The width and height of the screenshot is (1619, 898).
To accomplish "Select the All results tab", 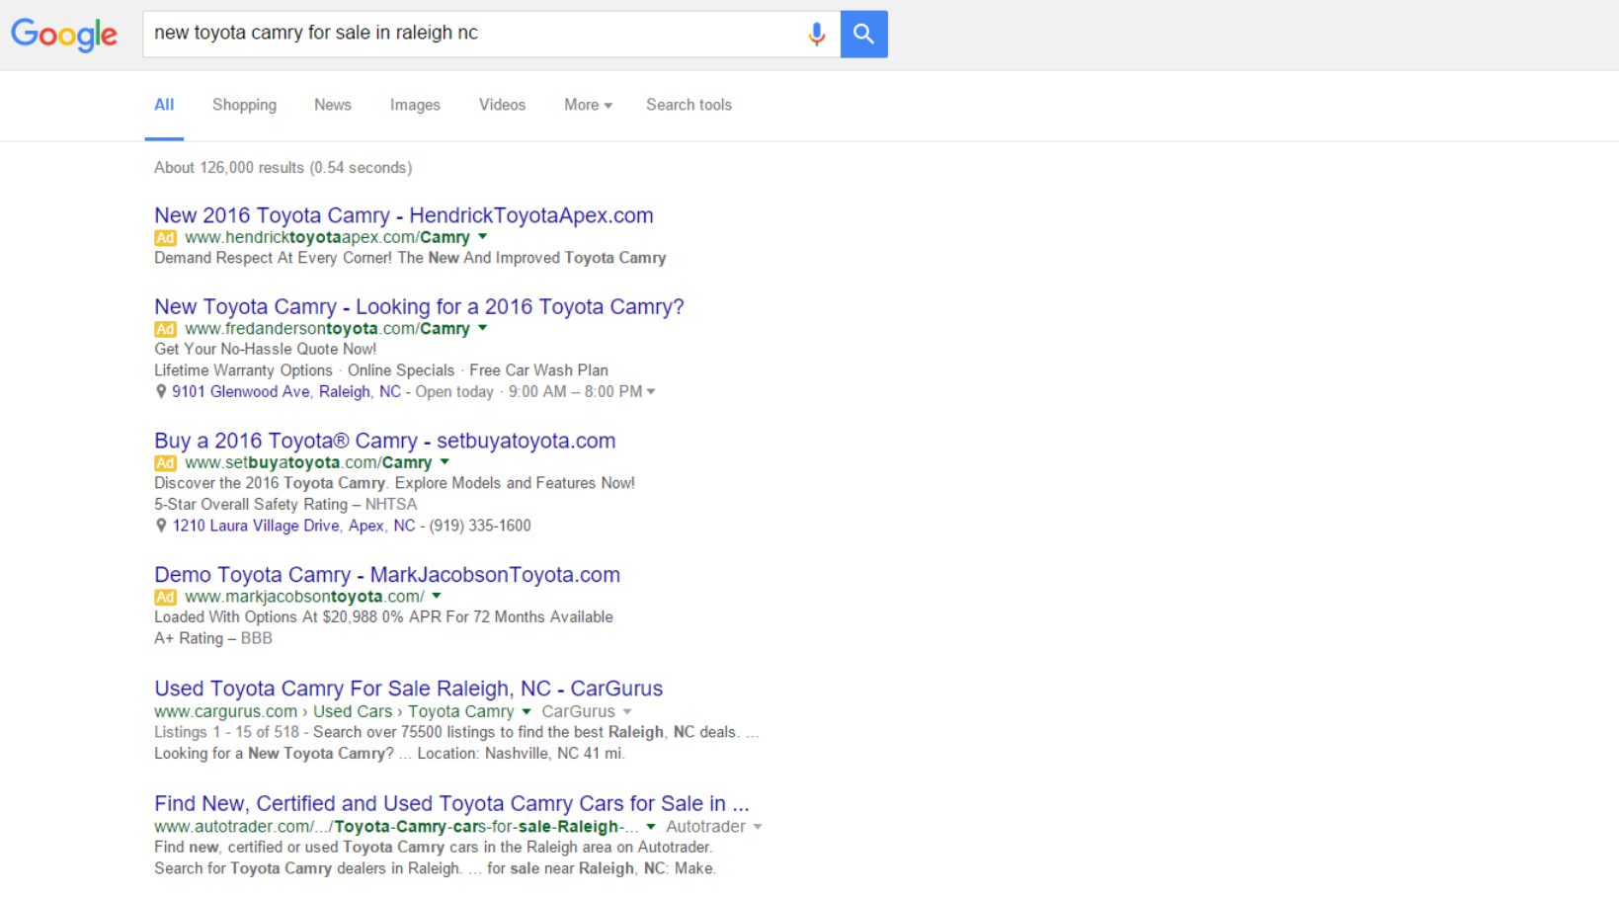I will tap(164, 105).
